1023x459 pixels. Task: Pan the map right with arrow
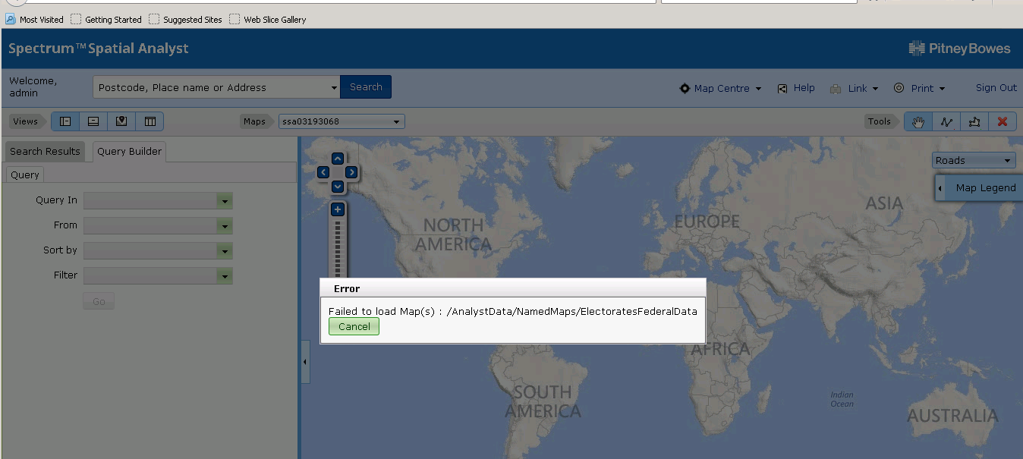pos(351,172)
